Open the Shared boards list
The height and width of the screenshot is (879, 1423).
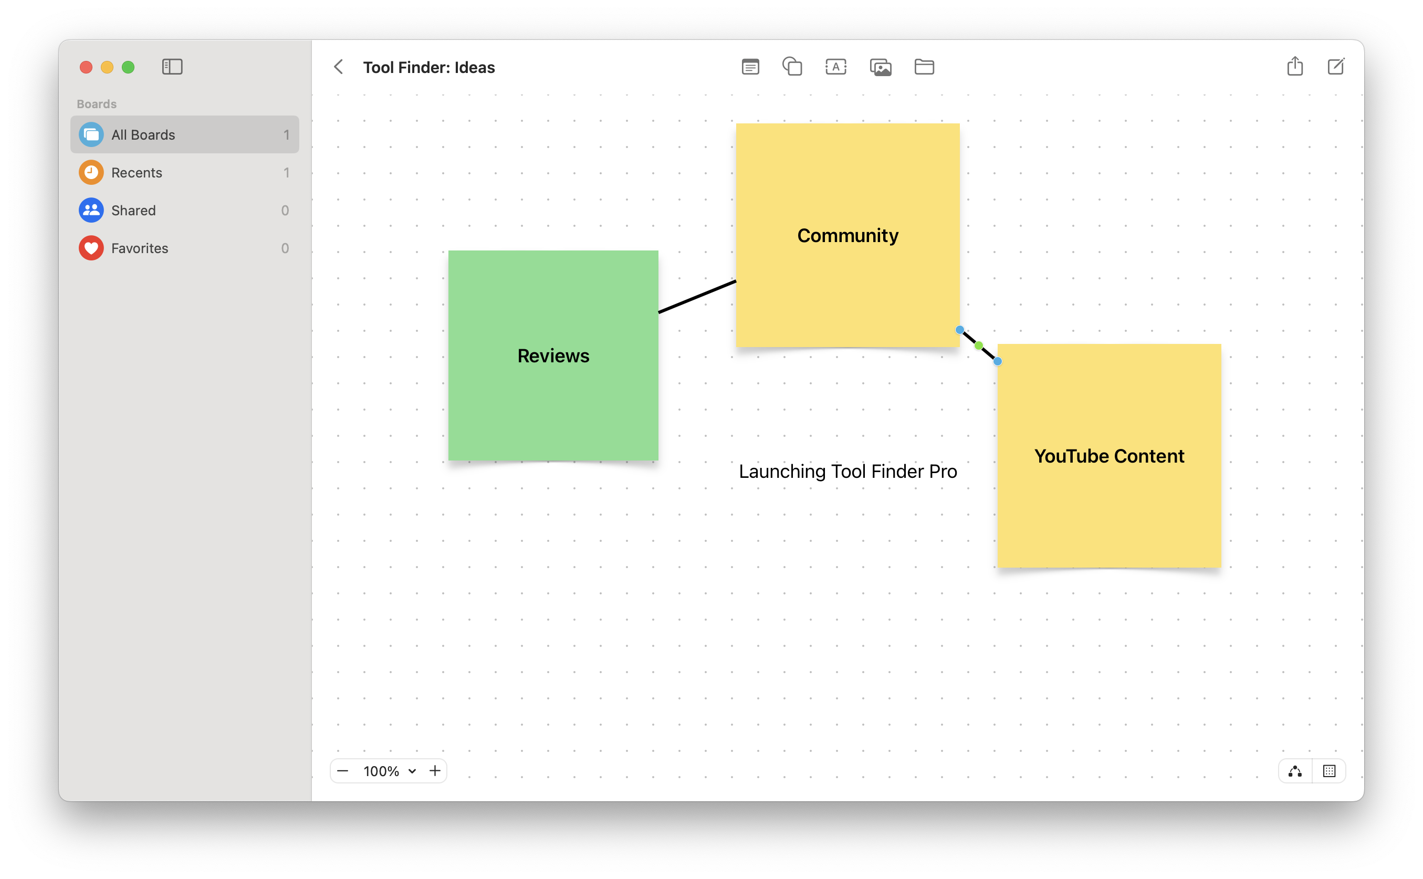133,210
